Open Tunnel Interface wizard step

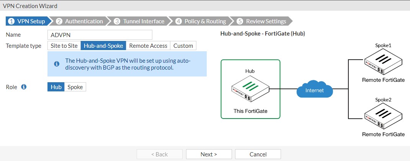coord(139,21)
